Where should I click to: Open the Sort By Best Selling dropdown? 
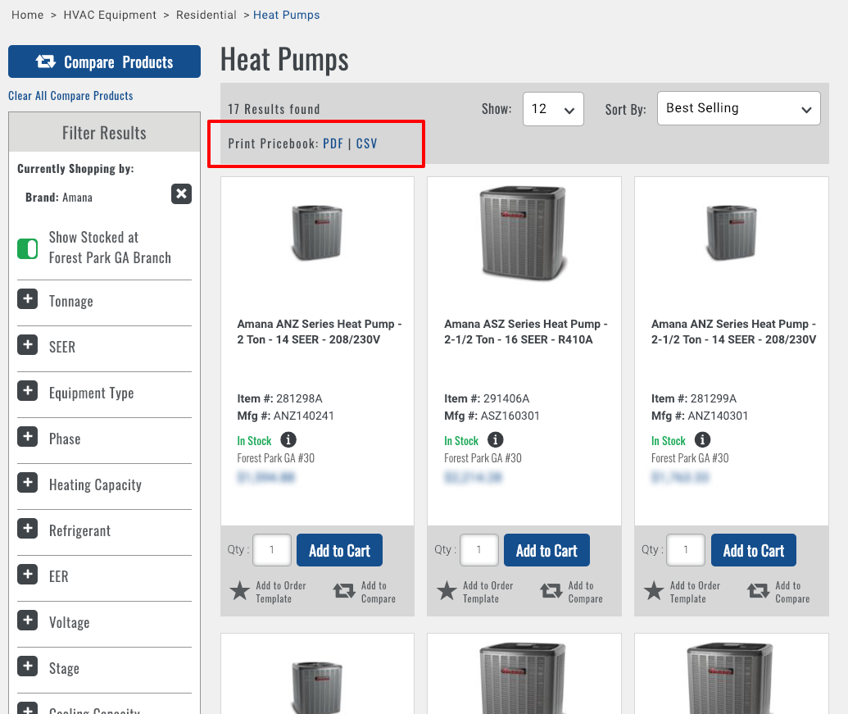coord(738,108)
